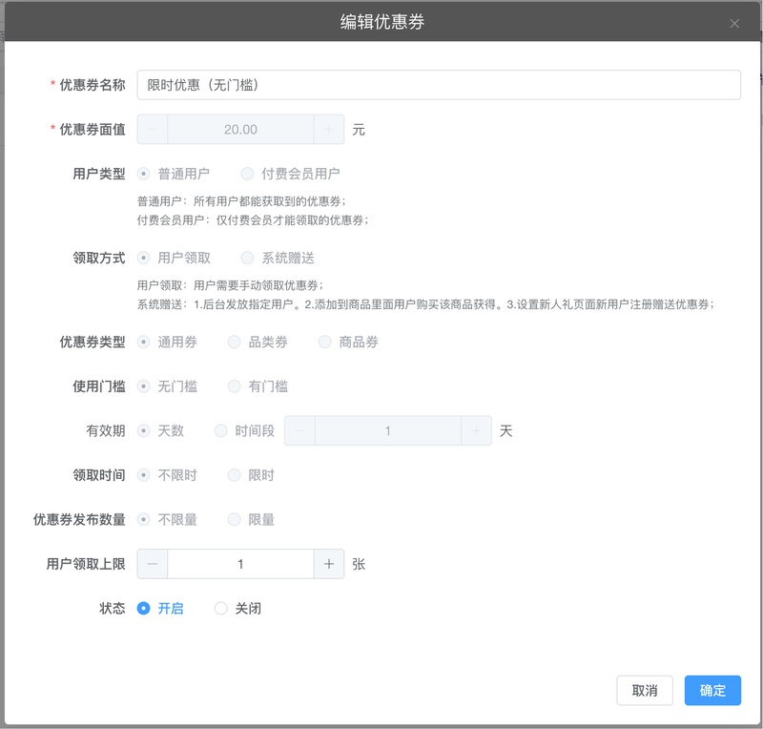Viewport: 763px width, 729px height.
Task: Set status to 开启
Action: pos(160,608)
